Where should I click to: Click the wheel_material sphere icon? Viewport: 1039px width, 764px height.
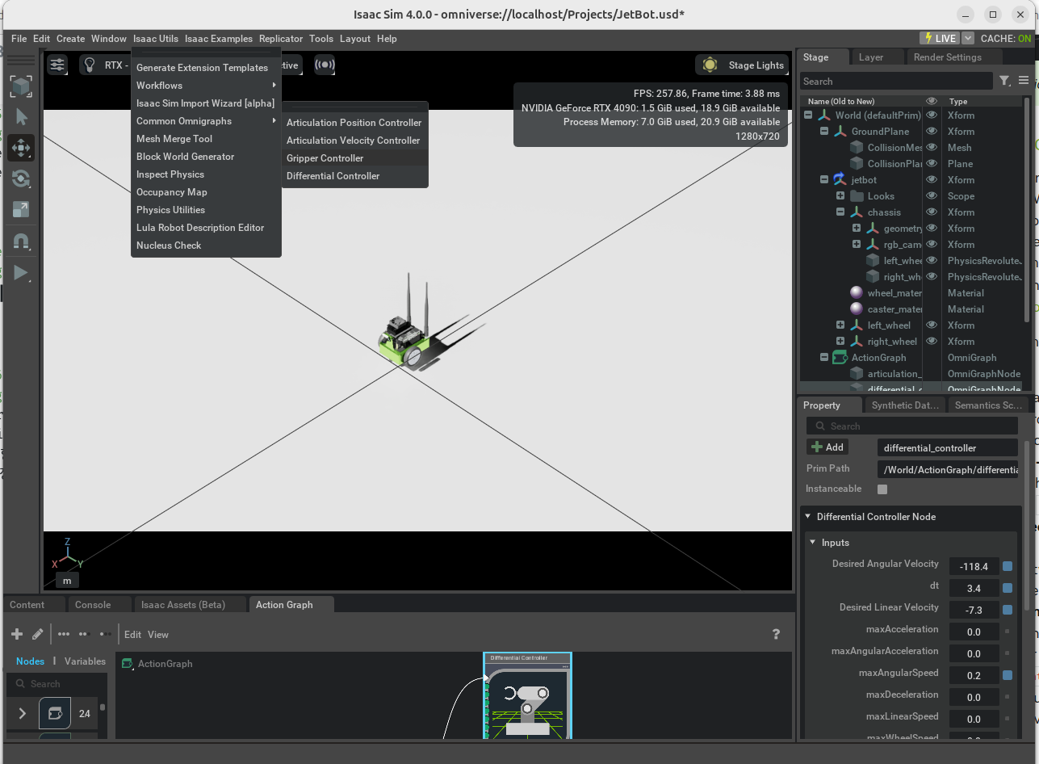(x=857, y=293)
